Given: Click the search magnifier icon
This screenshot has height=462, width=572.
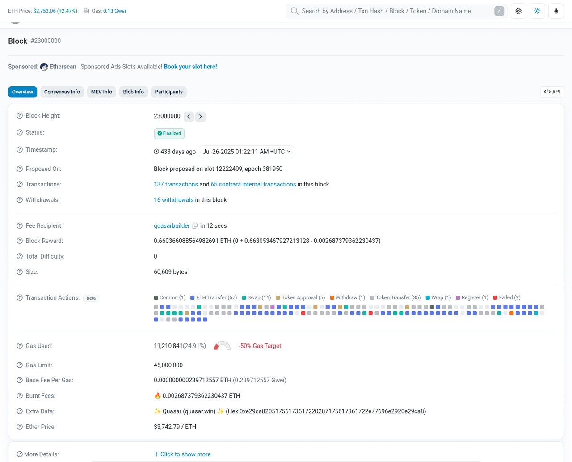Looking at the screenshot, I should coord(294,11).
